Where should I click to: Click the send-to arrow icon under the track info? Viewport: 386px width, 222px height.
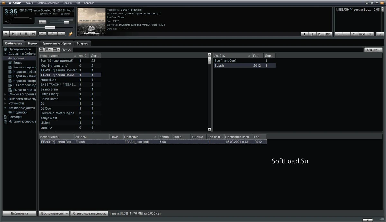320,34
